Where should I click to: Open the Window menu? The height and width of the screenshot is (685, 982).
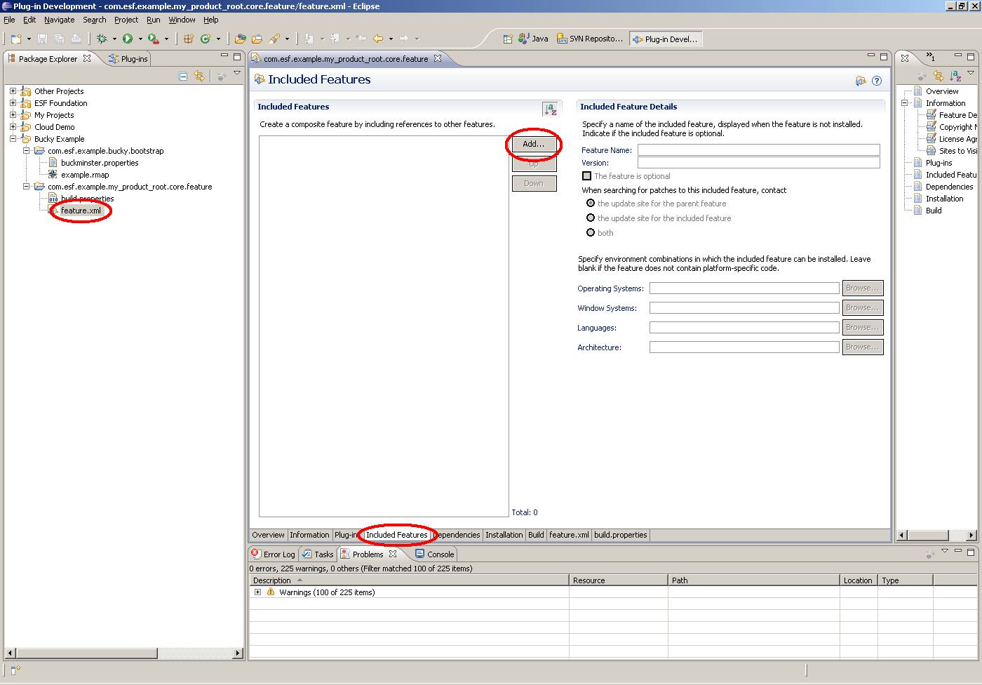point(182,20)
